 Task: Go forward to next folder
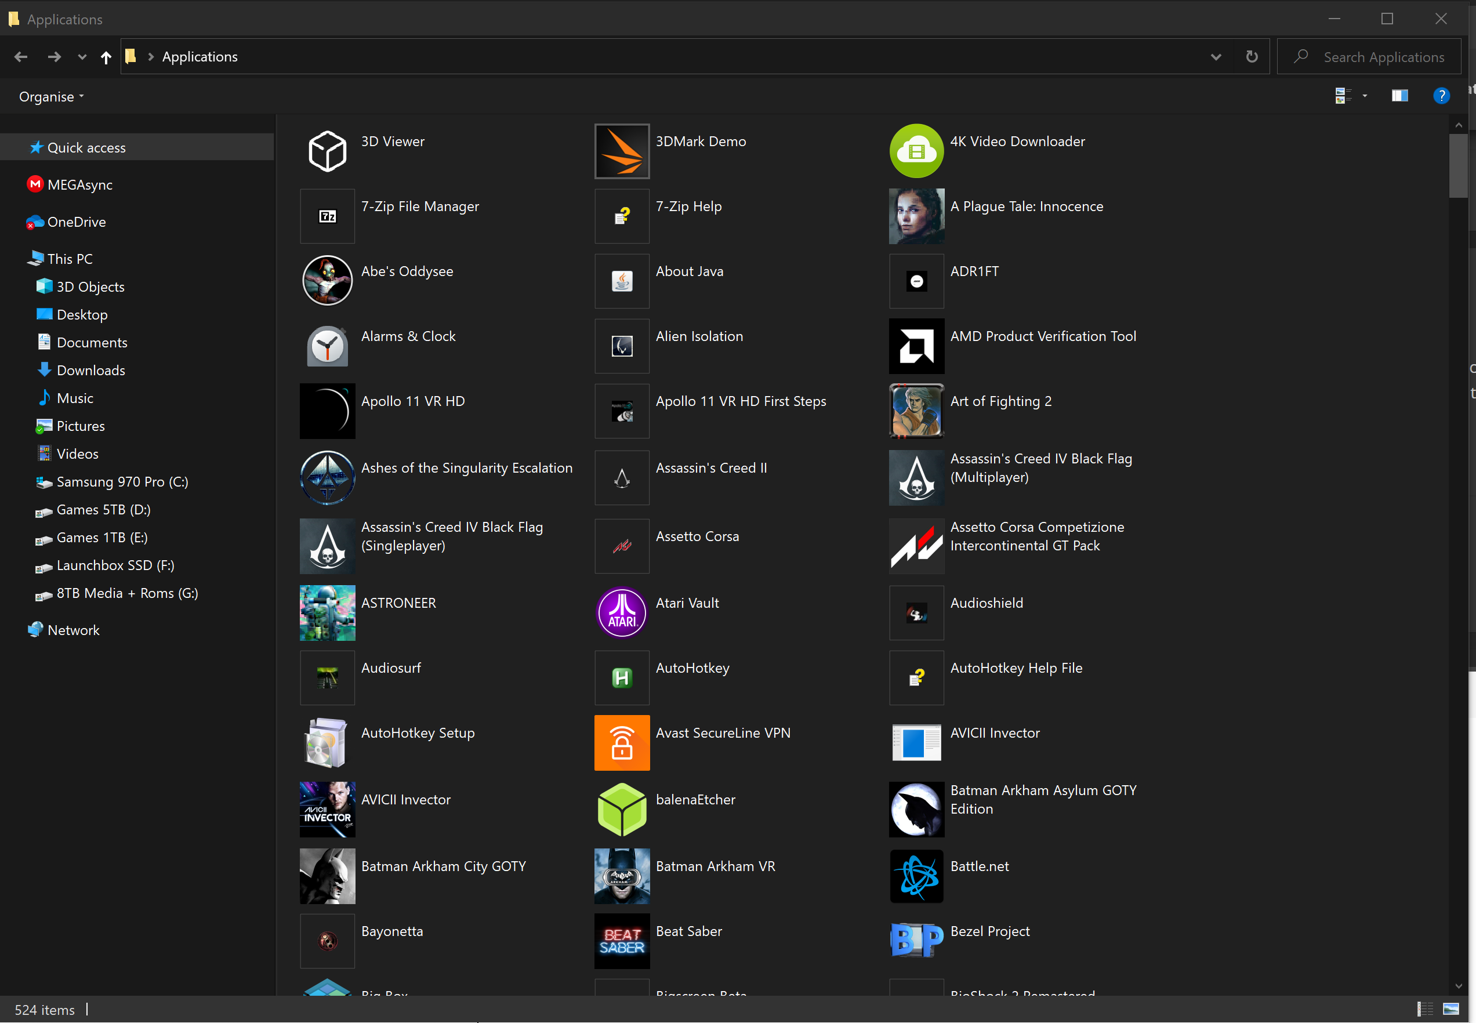pos(54,57)
